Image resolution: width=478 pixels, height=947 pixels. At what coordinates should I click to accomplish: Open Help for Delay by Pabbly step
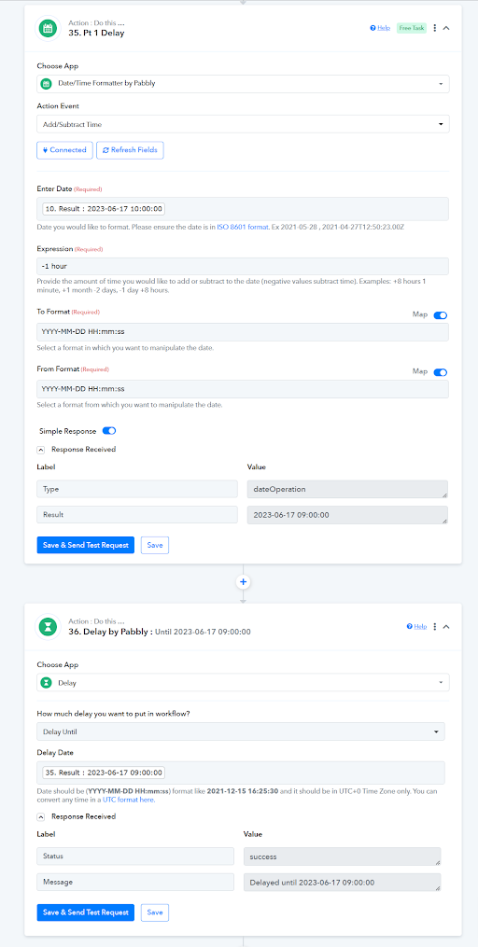pyautogui.click(x=417, y=626)
